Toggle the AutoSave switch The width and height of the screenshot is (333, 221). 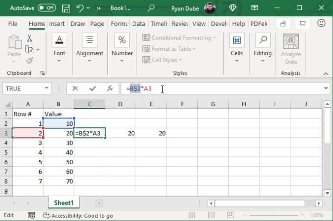(47, 8)
